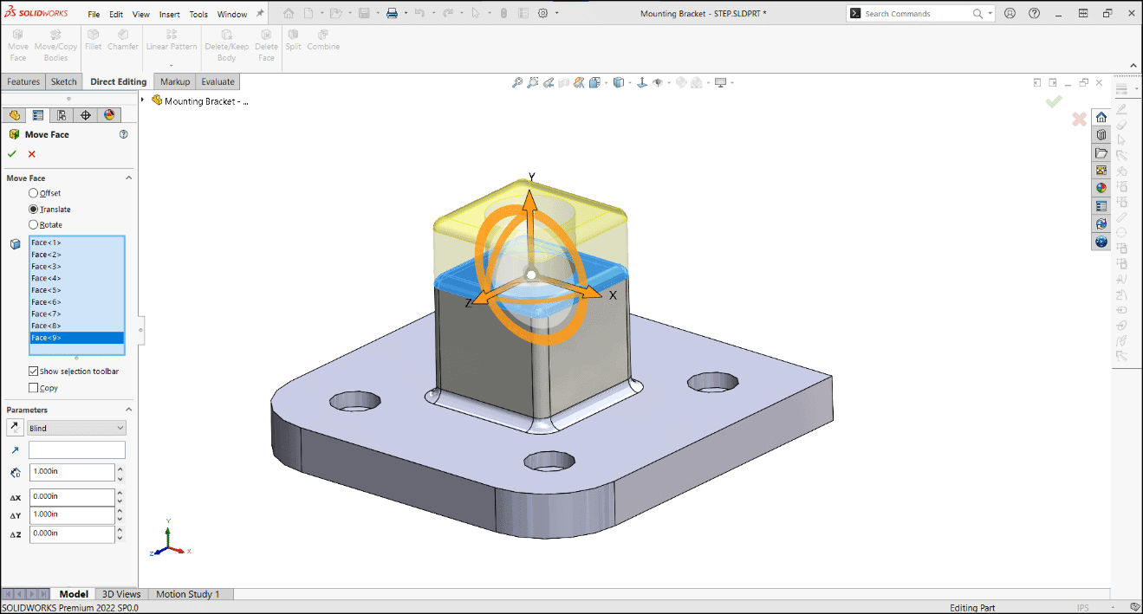Open DimXpertManager tab icon
This screenshot has width=1143, height=614.
[85, 115]
